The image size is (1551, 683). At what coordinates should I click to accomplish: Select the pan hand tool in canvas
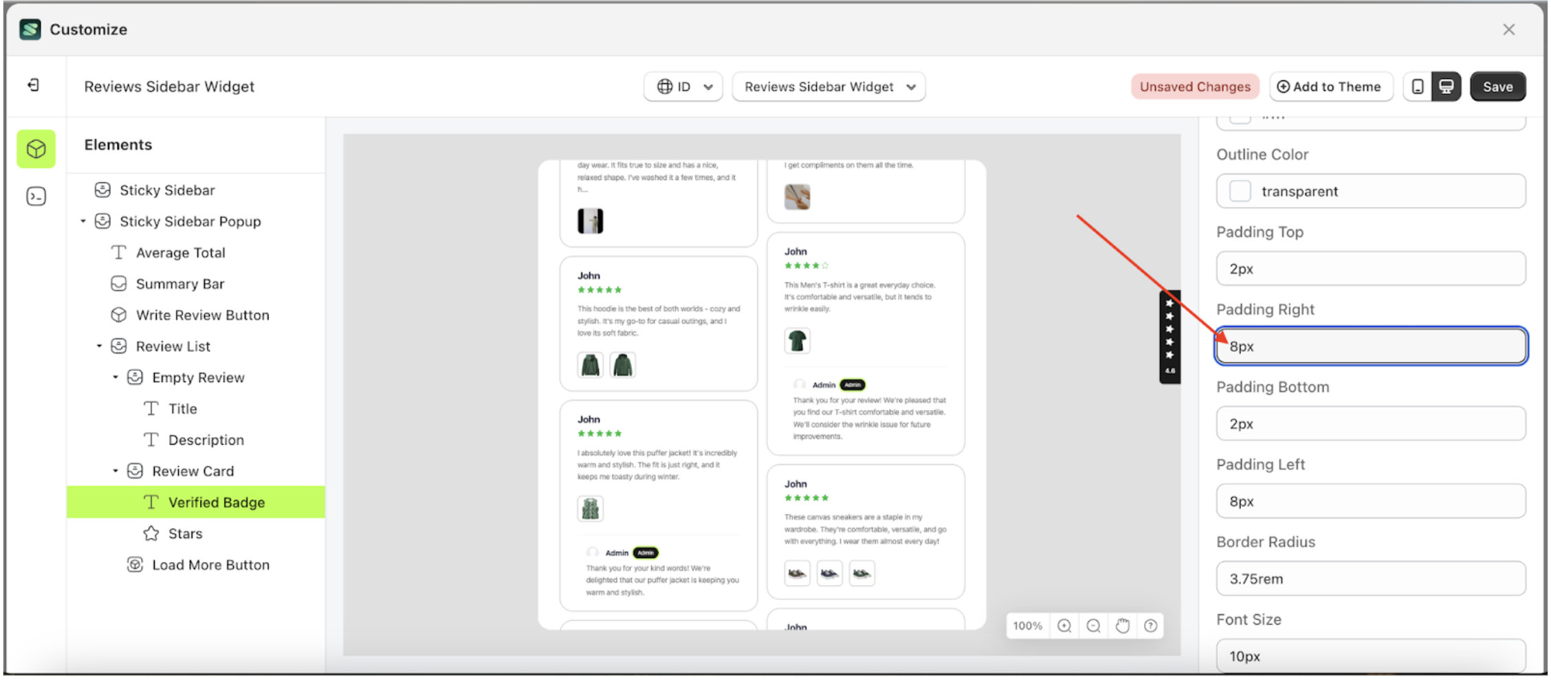pyautogui.click(x=1122, y=625)
